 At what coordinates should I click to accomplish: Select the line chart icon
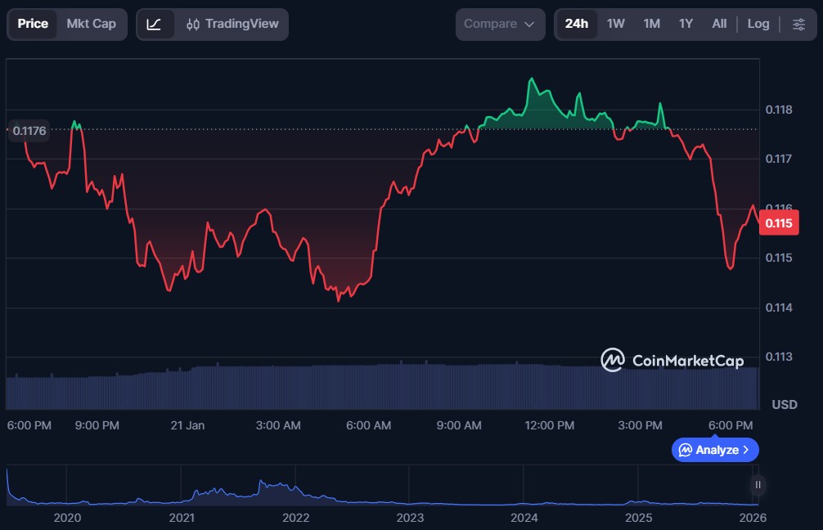point(155,25)
